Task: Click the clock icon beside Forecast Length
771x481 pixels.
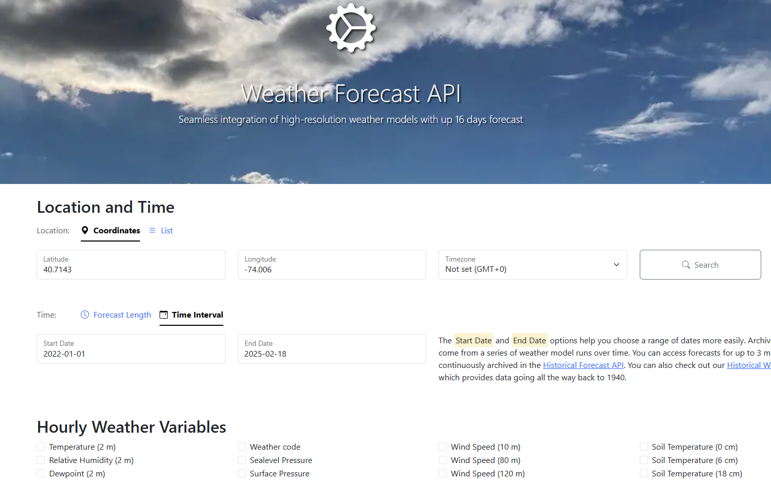Action: [x=85, y=314]
